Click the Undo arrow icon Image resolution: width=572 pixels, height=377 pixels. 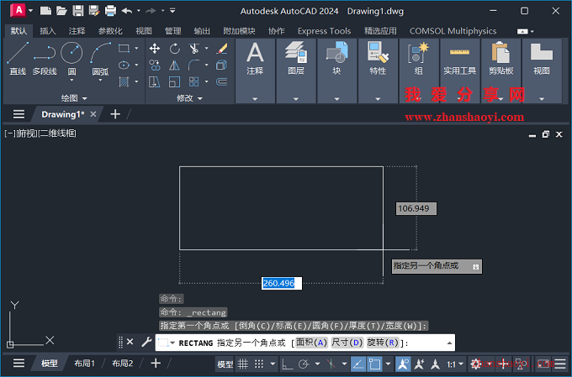127,11
